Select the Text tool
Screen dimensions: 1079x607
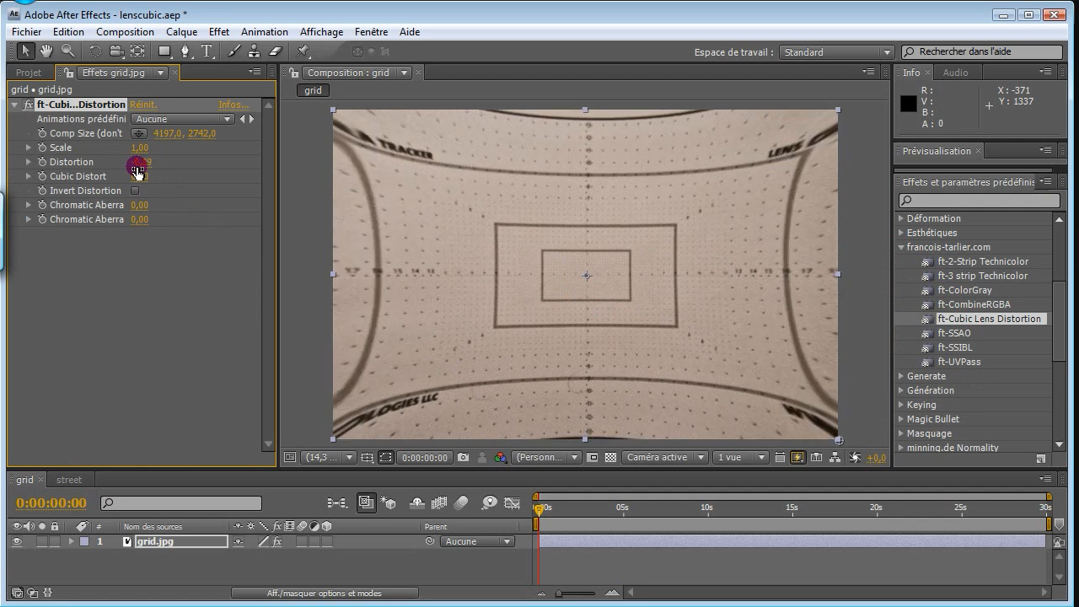[x=207, y=51]
